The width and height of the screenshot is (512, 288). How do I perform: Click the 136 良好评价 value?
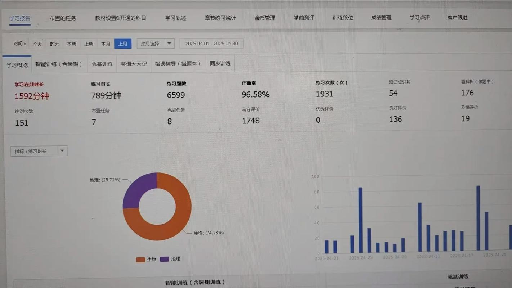395,119
